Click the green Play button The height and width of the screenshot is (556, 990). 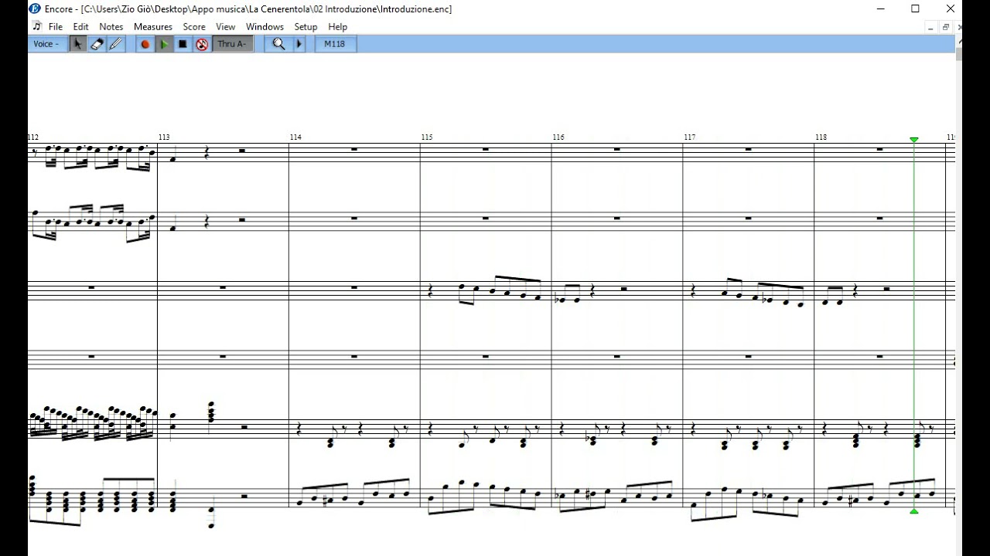[x=164, y=44]
